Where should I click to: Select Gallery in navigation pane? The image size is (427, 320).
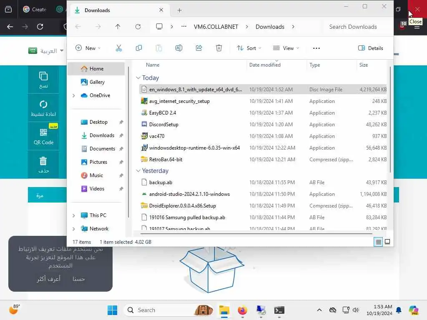coord(97,82)
